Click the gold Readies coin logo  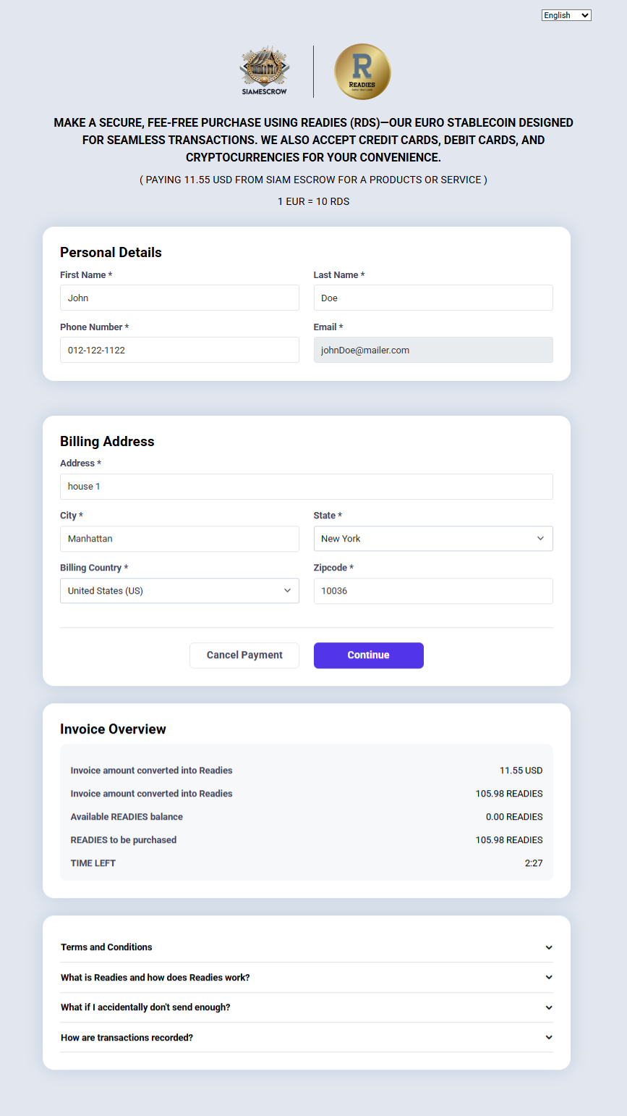(362, 72)
